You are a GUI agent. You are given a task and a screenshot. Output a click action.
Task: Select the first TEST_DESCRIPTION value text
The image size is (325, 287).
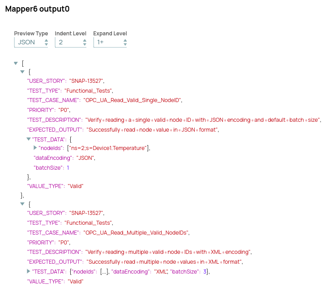click(203, 120)
